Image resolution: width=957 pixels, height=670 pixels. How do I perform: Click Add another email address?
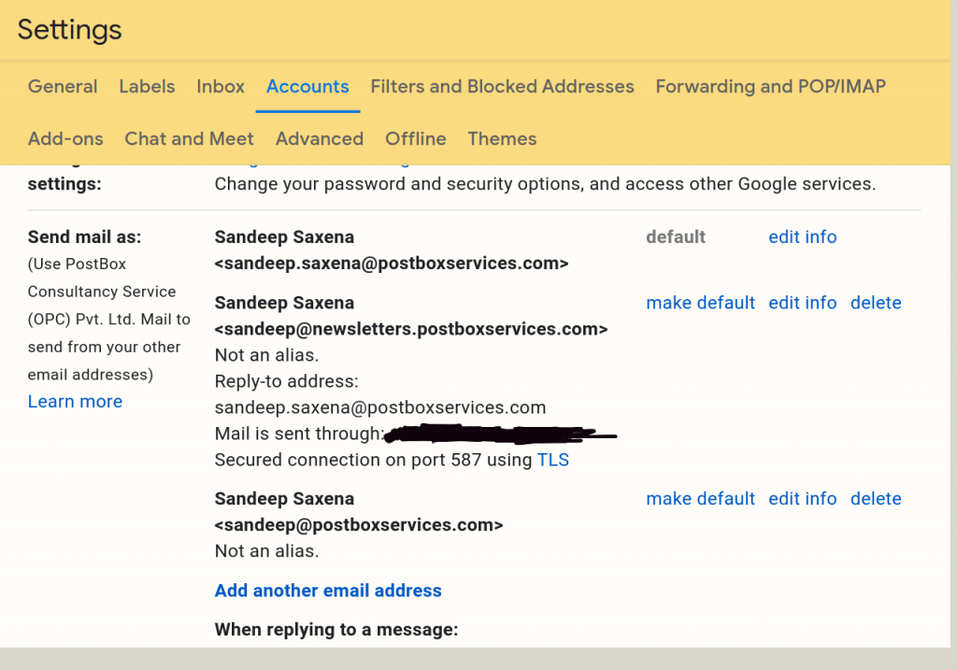coord(328,591)
